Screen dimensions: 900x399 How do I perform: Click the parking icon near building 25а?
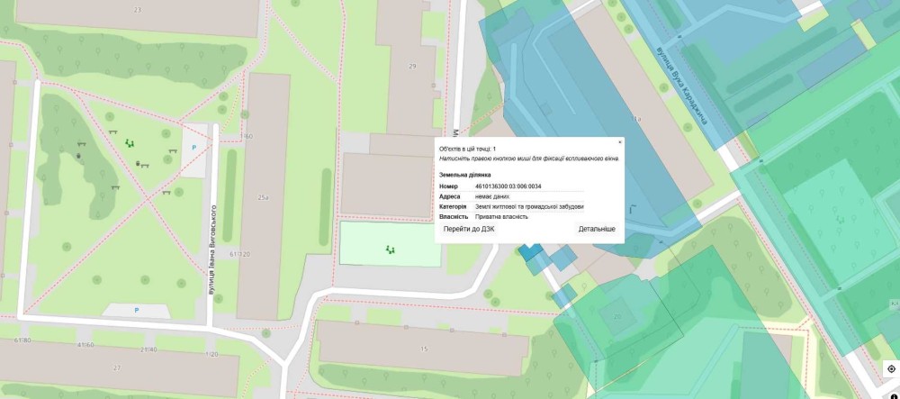point(193,148)
